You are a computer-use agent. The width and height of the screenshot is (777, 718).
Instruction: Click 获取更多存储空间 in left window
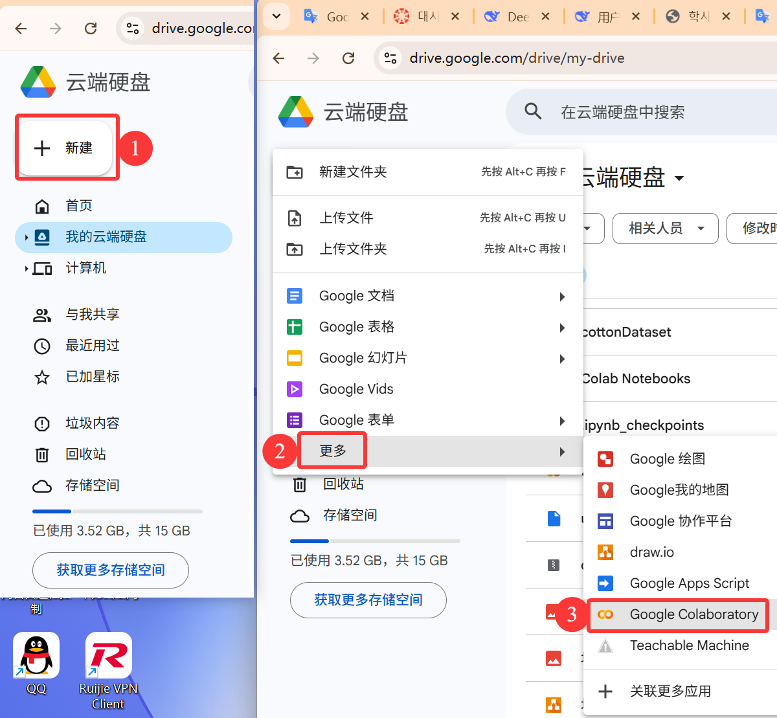(x=111, y=570)
